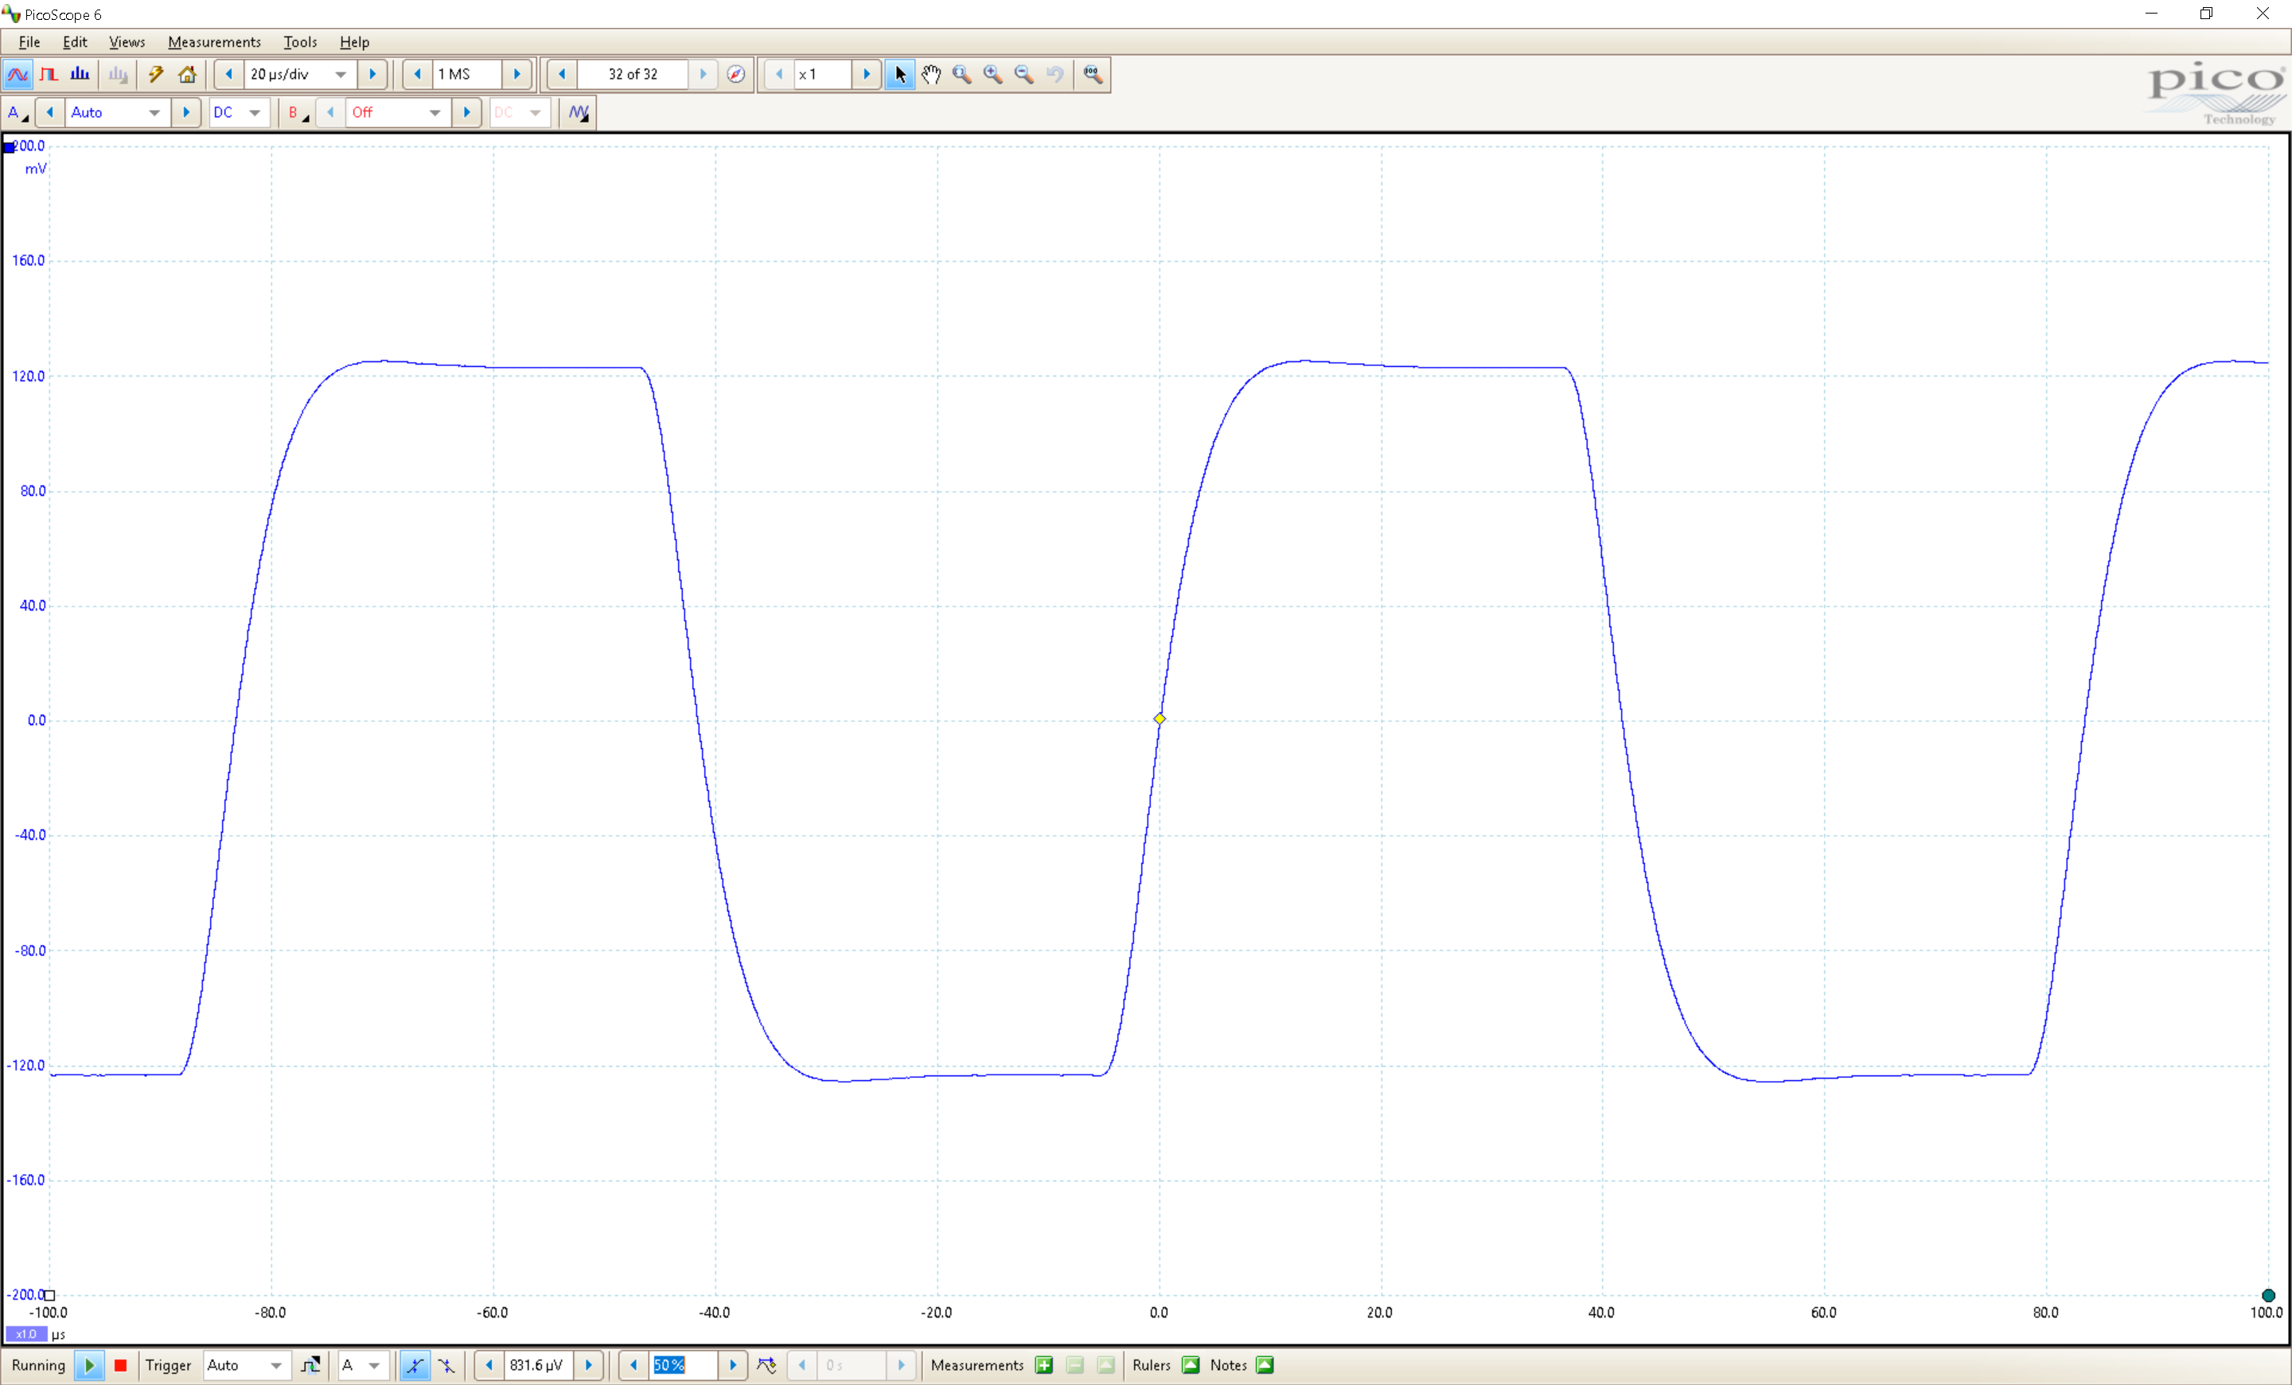Select the window zoom tool

962,74
